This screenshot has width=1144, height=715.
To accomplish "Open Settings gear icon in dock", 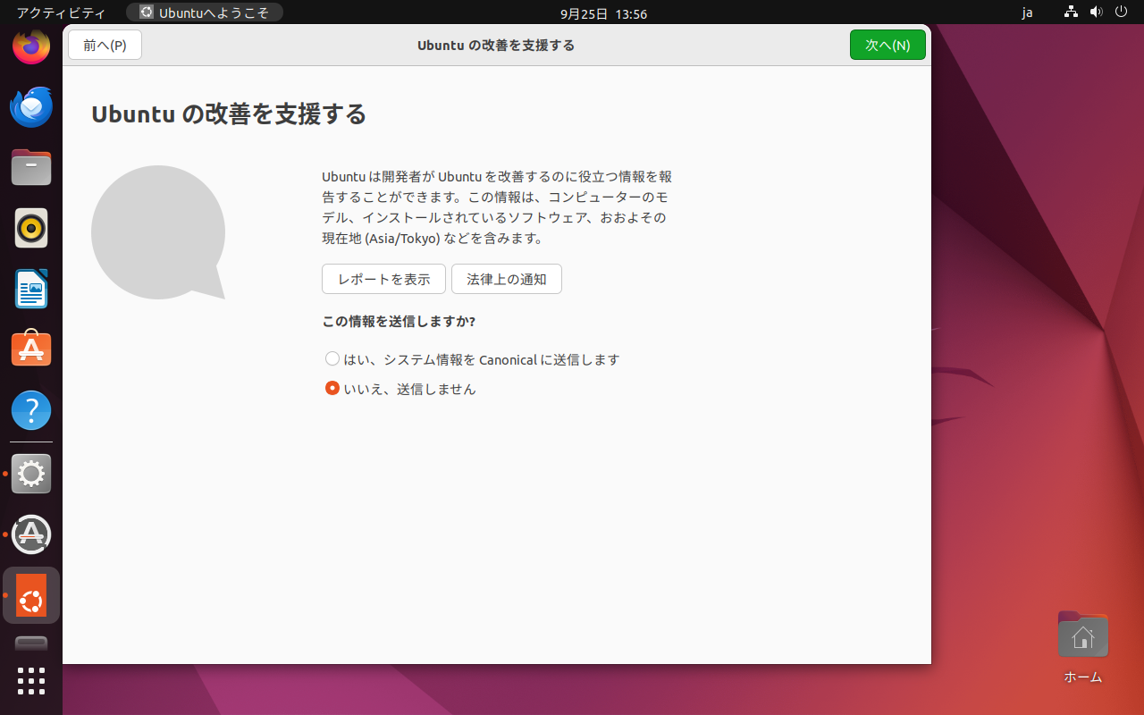I will (31, 474).
